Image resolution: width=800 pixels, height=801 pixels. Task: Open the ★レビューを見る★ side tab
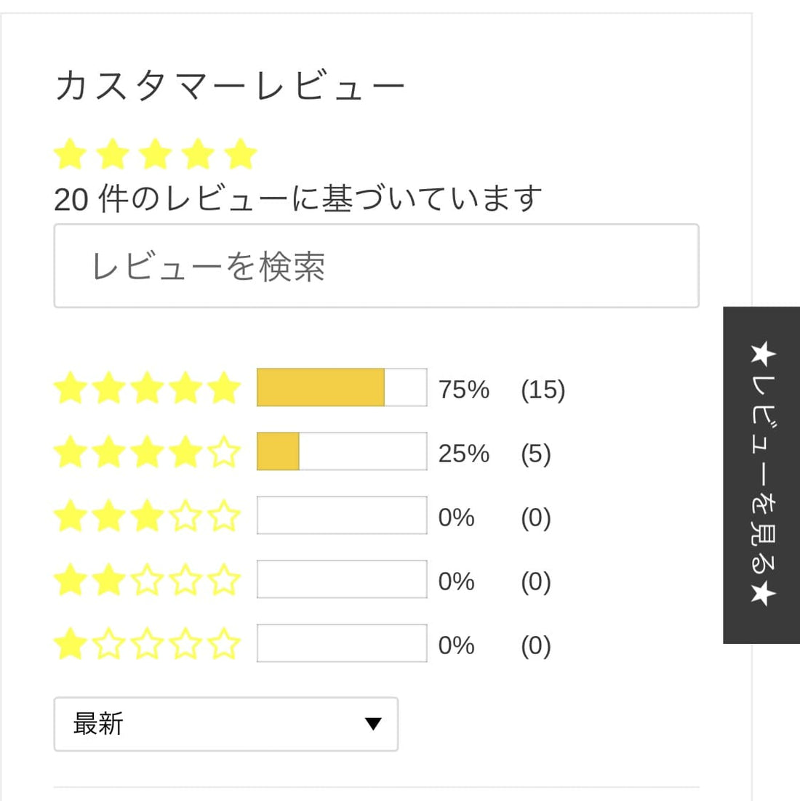pyautogui.click(x=761, y=475)
